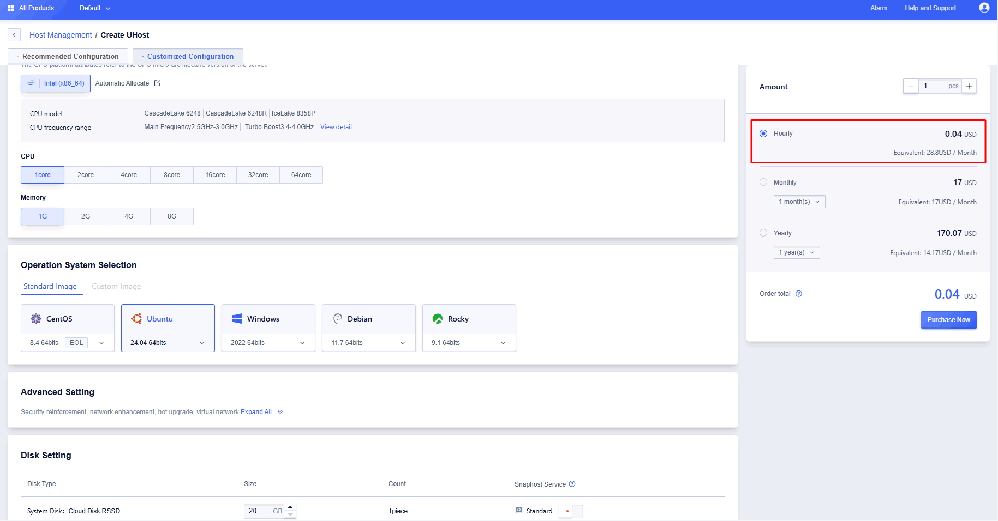Choose 8G memory option
This screenshot has width=998, height=521.
tap(172, 216)
